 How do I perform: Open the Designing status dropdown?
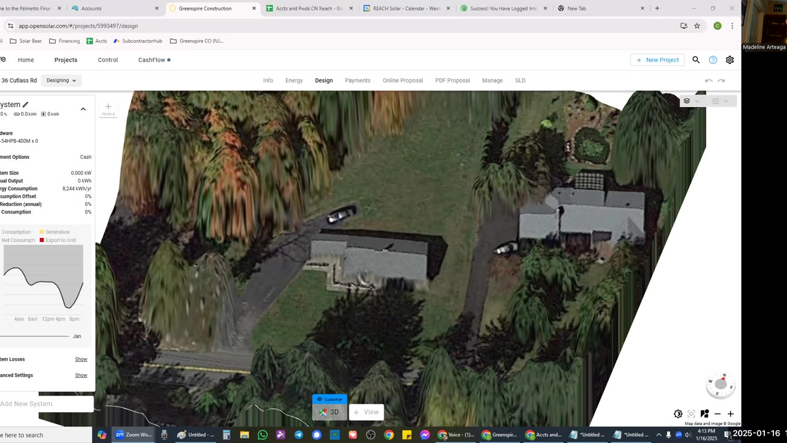[61, 81]
